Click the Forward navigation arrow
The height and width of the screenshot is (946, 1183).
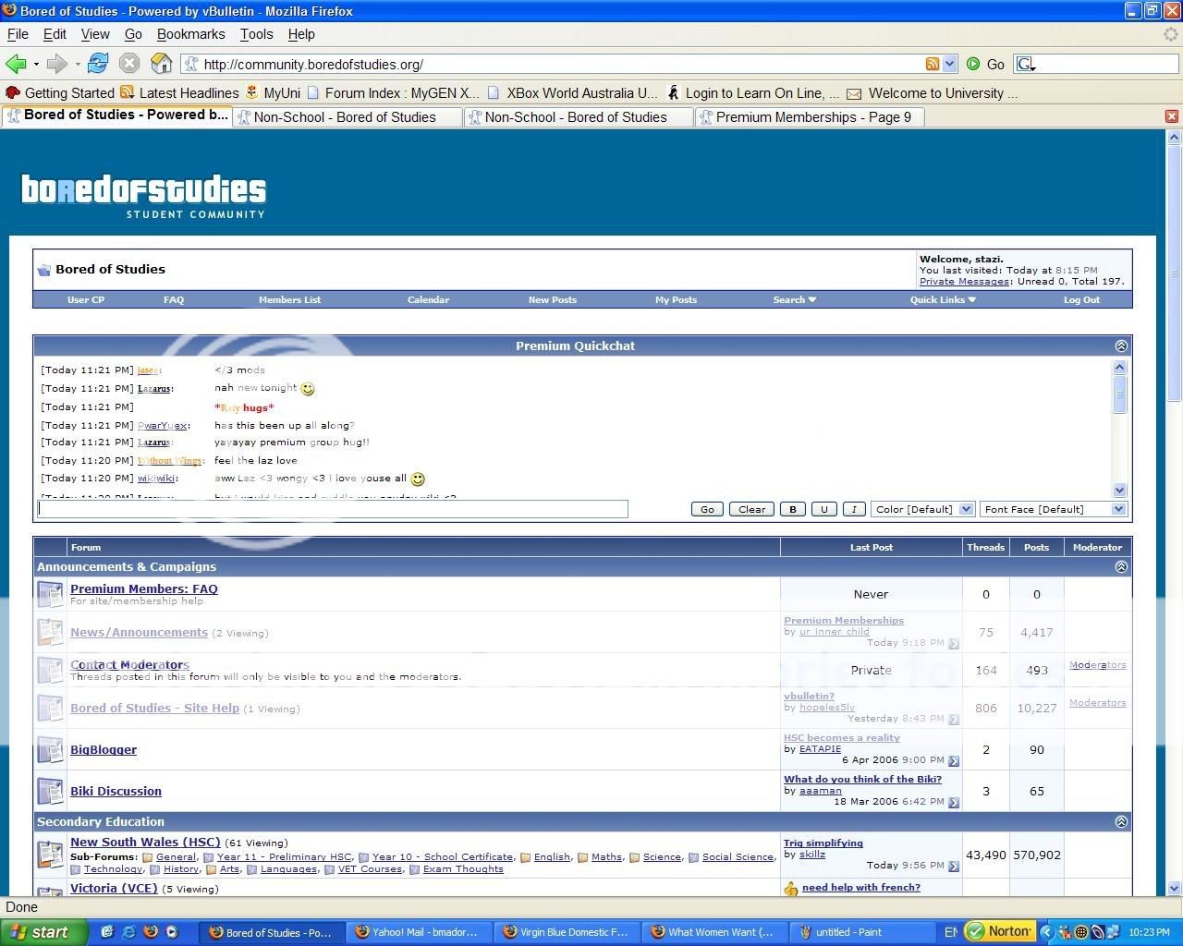pyautogui.click(x=56, y=64)
